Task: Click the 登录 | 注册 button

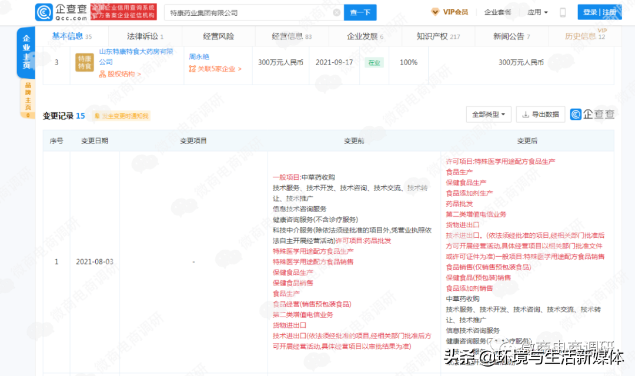Action: coord(599,12)
